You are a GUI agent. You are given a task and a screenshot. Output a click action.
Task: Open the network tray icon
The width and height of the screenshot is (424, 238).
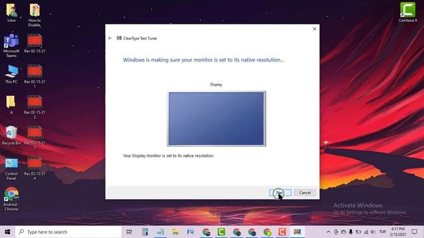coord(366,232)
